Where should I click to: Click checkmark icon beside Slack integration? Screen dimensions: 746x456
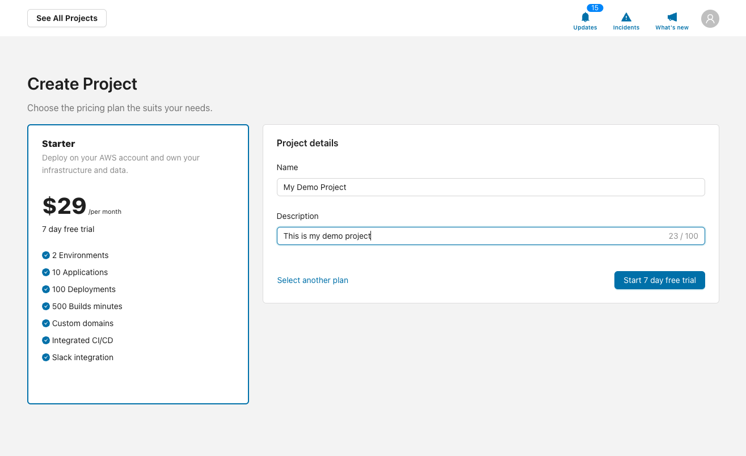[46, 357]
